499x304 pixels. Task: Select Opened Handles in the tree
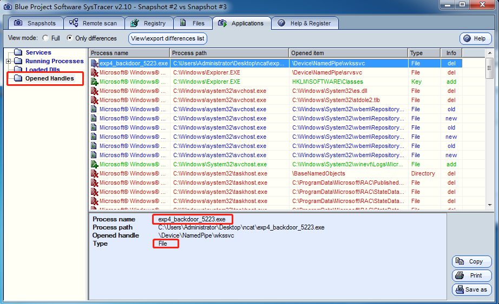50,78
